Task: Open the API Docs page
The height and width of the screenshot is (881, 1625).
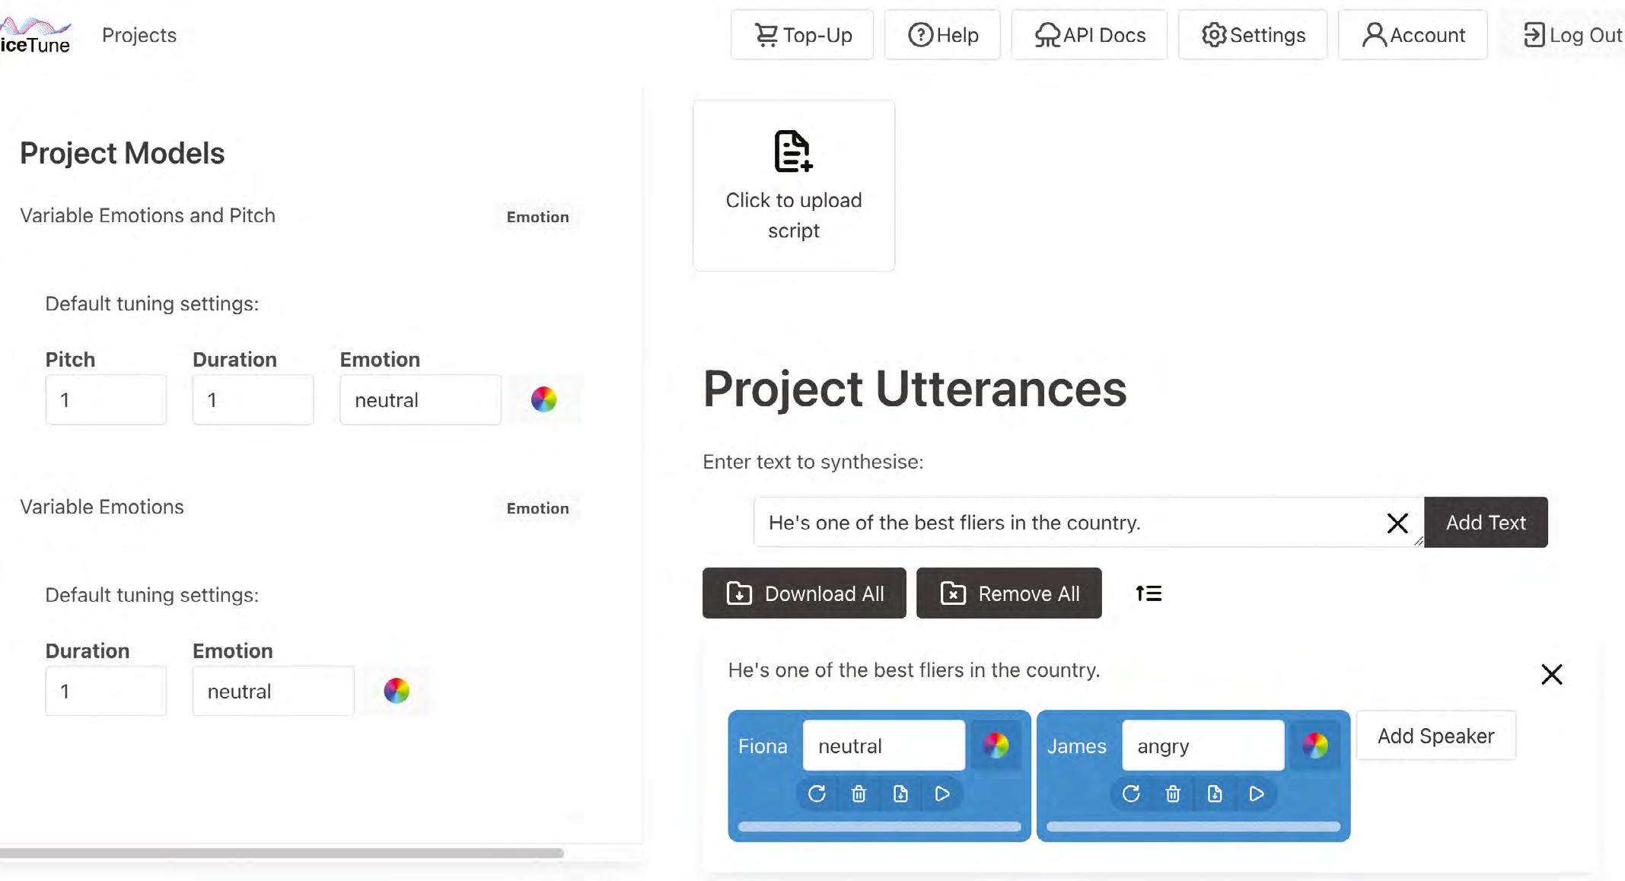Action: pyautogui.click(x=1089, y=35)
